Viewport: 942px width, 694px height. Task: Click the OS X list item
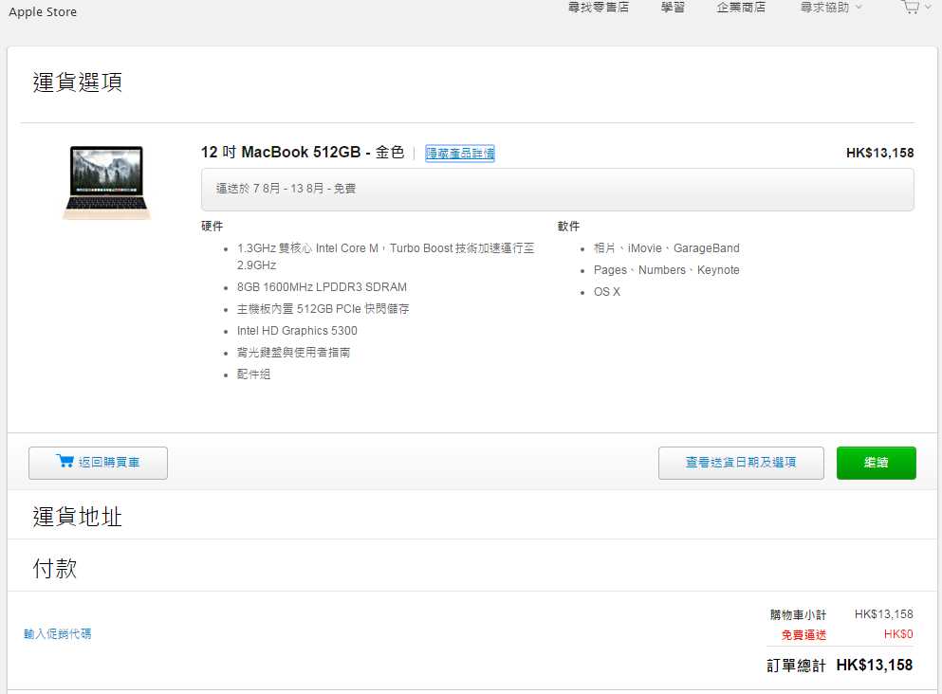[x=607, y=292]
